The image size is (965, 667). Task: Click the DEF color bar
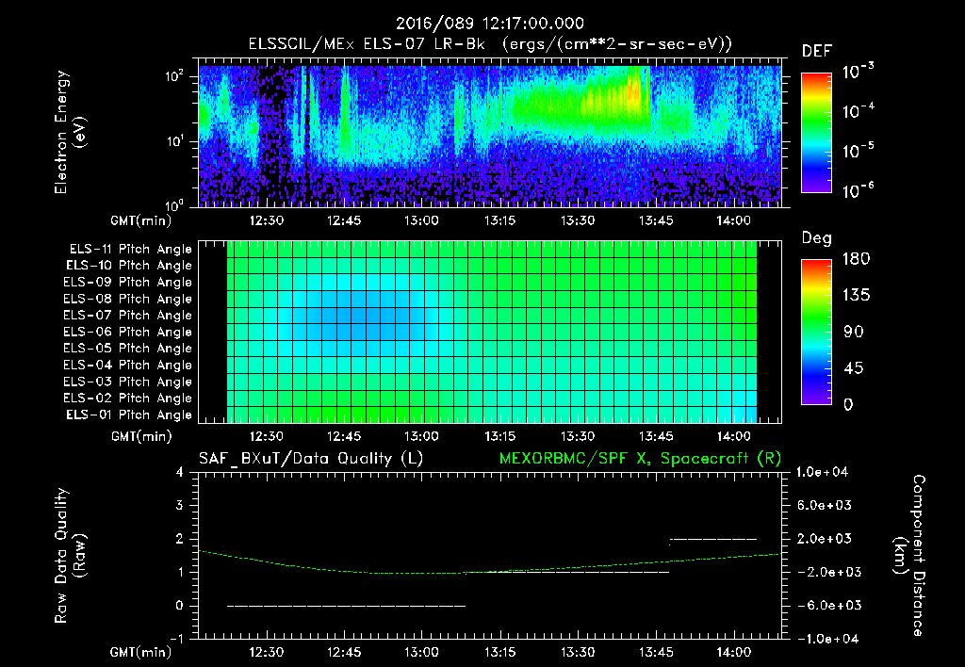pos(816,133)
